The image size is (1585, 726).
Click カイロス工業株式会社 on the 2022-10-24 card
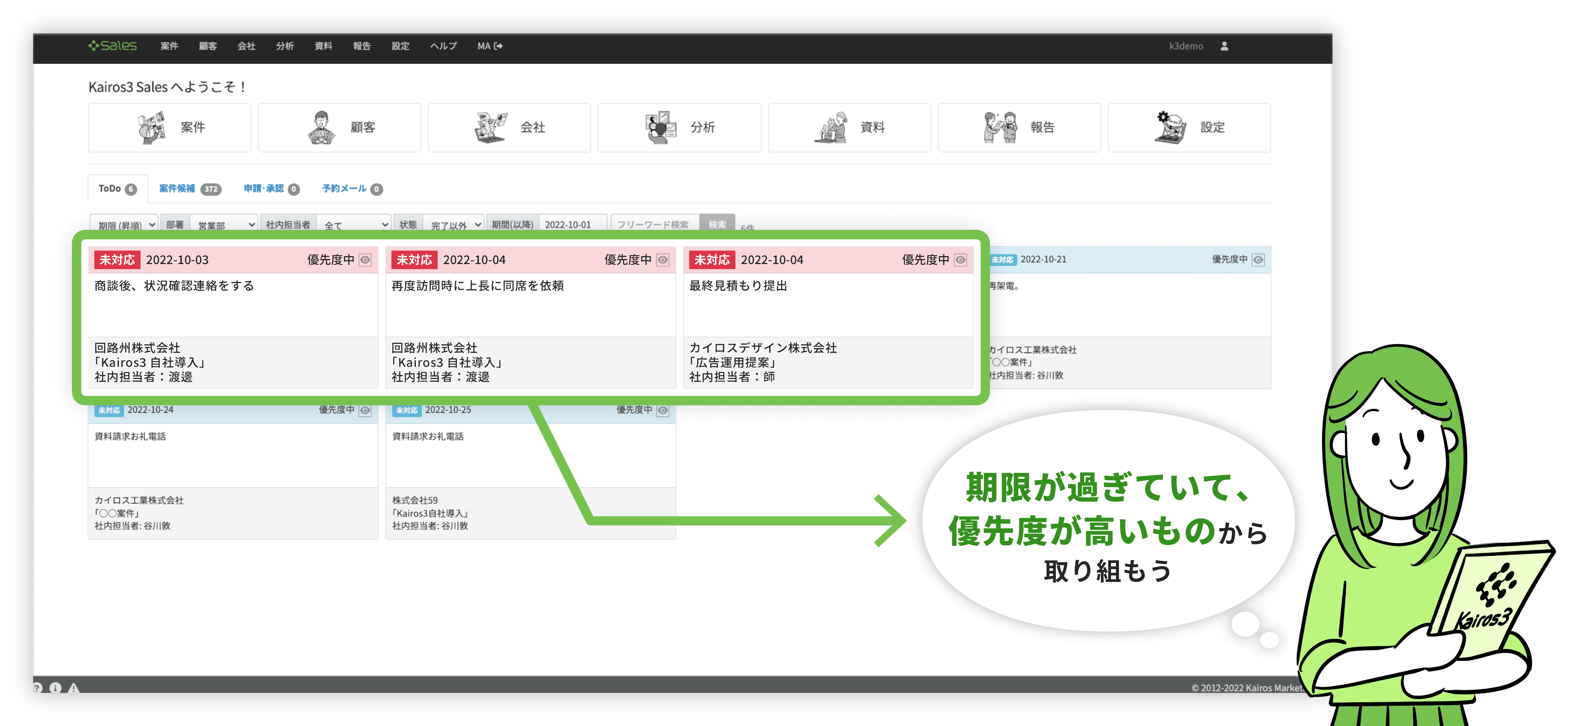[139, 500]
